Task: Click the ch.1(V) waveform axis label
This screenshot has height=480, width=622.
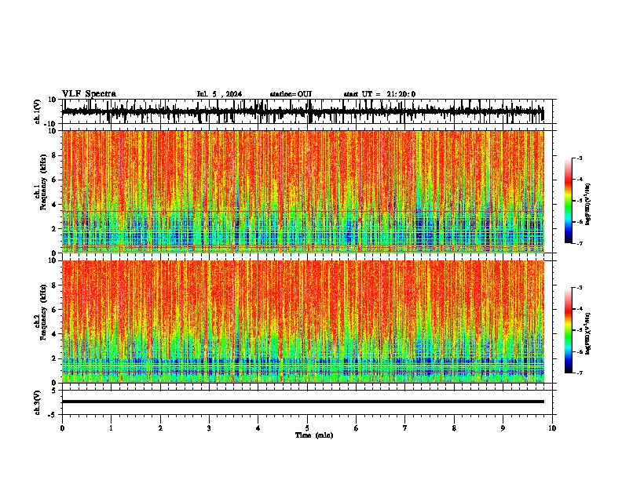Action: 38,111
